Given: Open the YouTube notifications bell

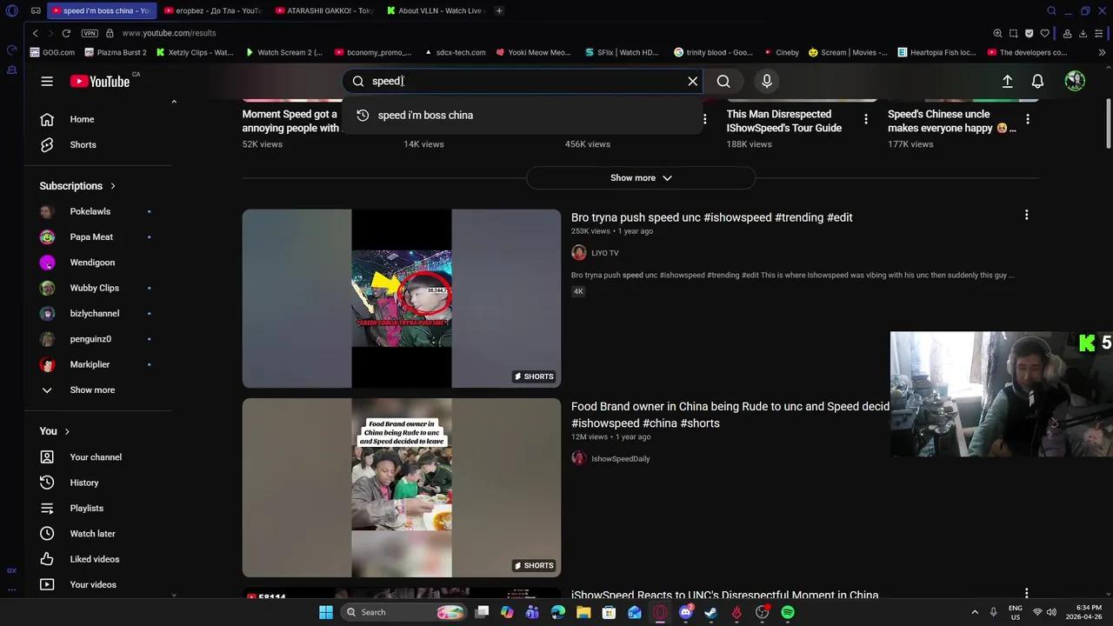Looking at the screenshot, I should [1037, 81].
